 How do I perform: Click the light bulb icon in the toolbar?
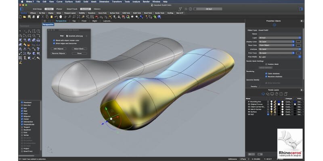(x=115, y=17)
